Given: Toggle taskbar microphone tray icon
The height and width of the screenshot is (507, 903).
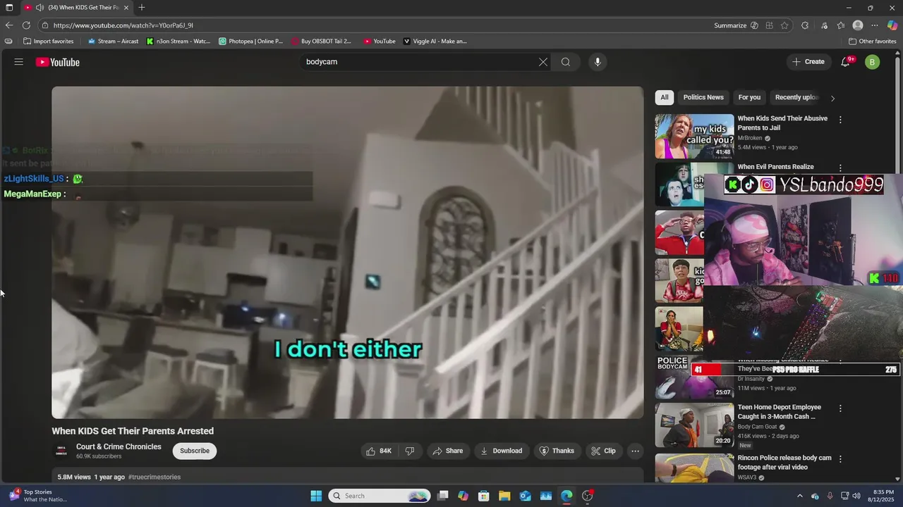Looking at the screenshot, I should [x=830, y=496].
